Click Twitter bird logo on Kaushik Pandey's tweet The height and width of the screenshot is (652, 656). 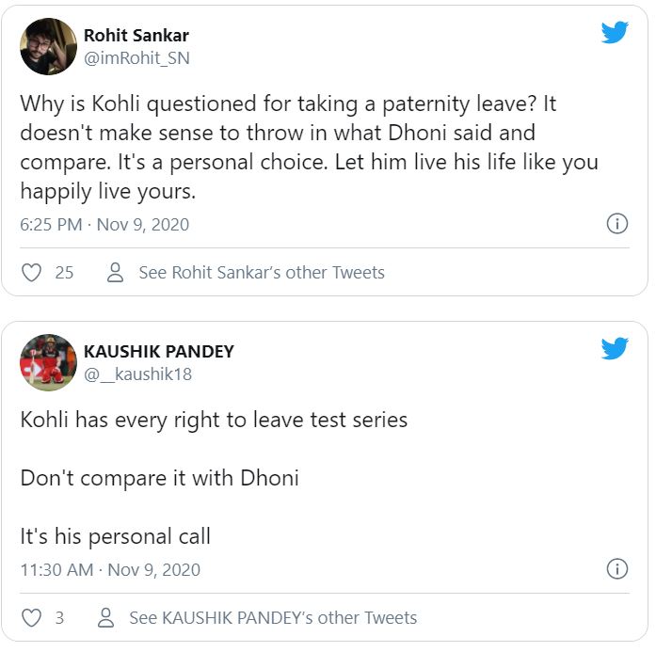click(614, 349)
